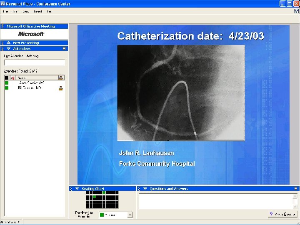Screen dimensions: 300x225
Task: Click the Microsoft logo in the left panel
Action: [31, 34]
